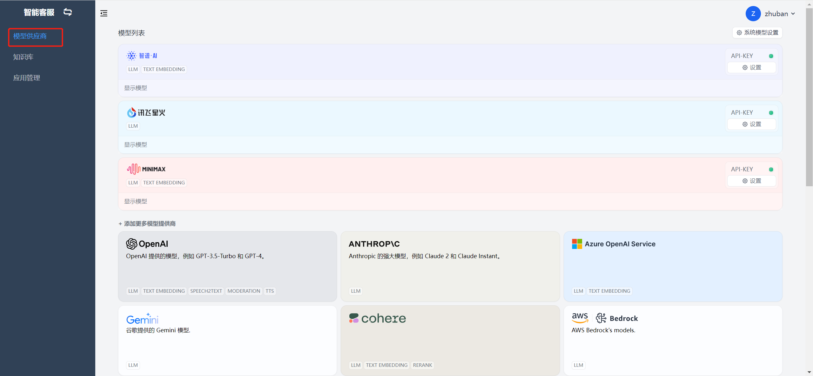
Task: Open 设置 for 讯飞星火 provider
Action: pyautogui.click(x=752, y=124)
